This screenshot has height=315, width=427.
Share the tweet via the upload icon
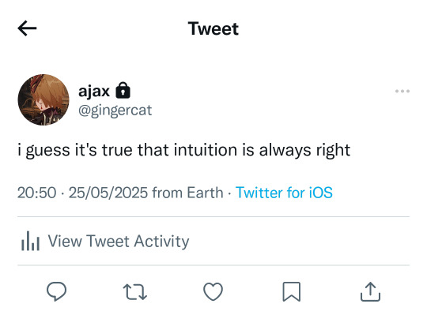(x=370, y=291)
